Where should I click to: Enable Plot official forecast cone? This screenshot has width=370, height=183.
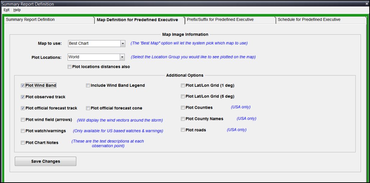[x=88, y=108]
